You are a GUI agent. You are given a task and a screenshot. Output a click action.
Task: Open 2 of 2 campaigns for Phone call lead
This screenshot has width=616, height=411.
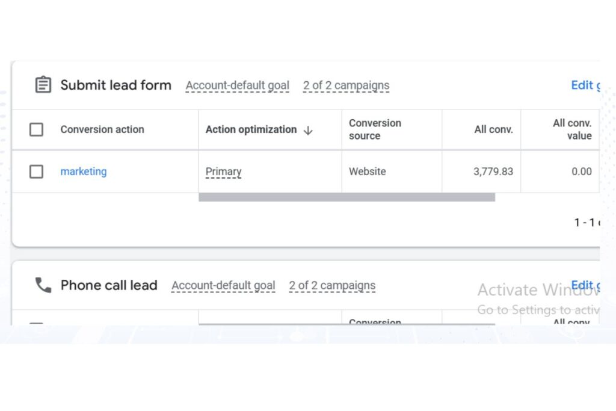[332, 285]
